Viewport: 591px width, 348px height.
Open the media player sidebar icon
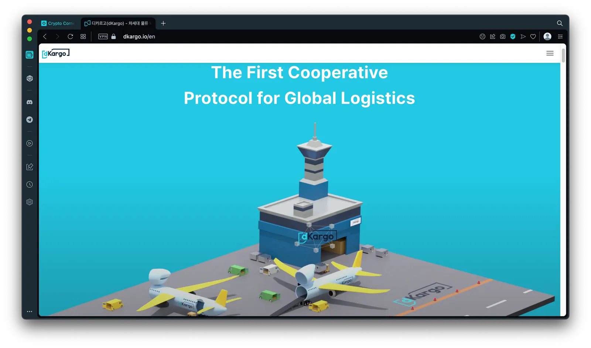click(x=30, y=143)
